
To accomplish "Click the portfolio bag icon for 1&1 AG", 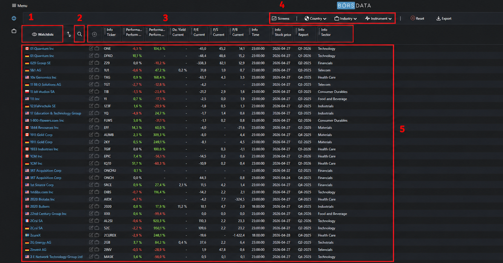I will click(x=97, y=70).
